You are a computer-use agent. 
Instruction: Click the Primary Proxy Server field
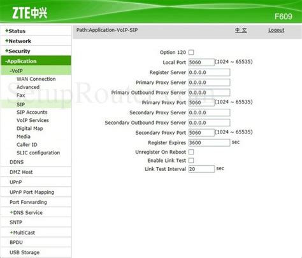coord(209,83)
